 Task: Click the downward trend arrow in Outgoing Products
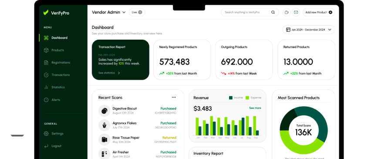[223, 73]
